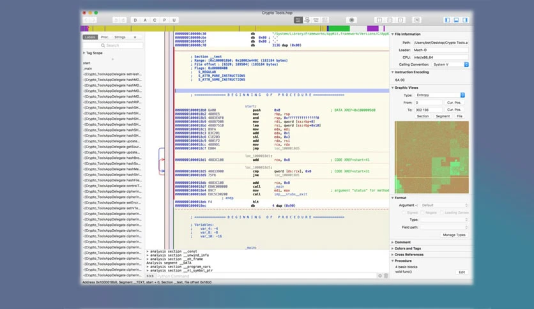
Task: Expand the Comment section
Action: (392, 243)
